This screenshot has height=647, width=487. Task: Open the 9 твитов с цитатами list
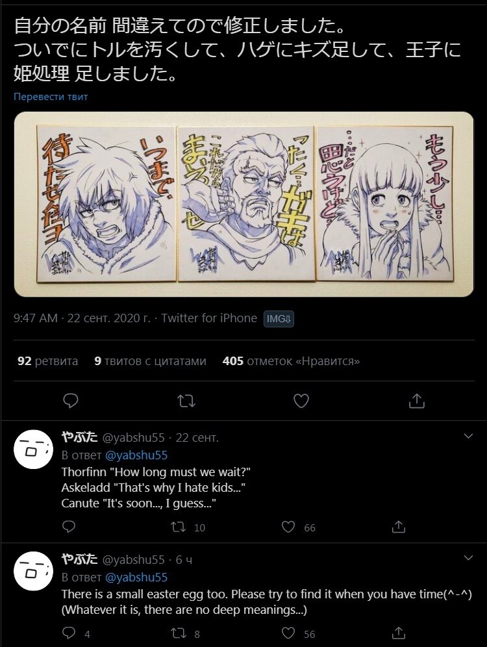(150, 361)
